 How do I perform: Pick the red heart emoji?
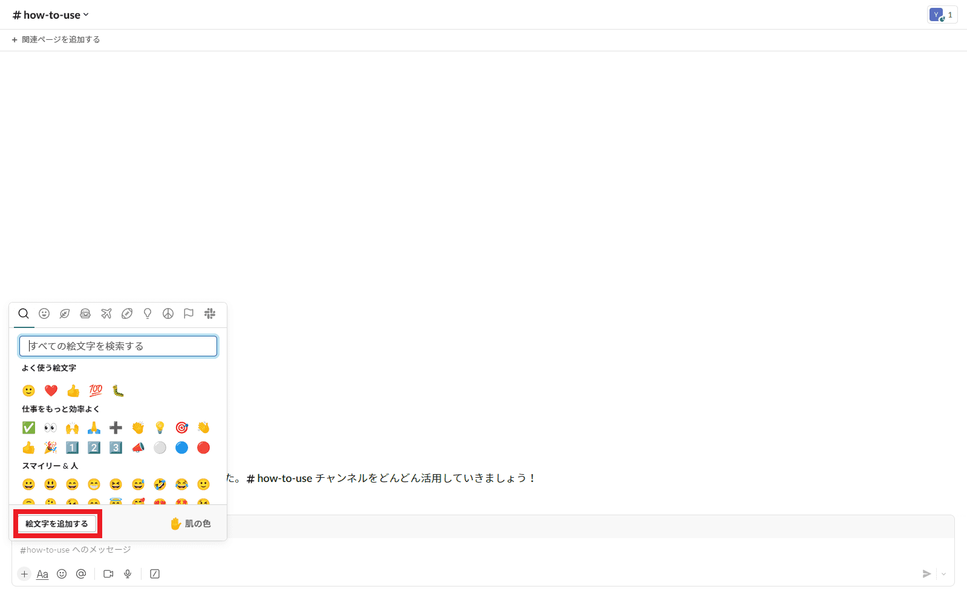[x=51, y=391]
